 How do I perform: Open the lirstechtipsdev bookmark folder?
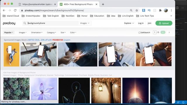31,16
